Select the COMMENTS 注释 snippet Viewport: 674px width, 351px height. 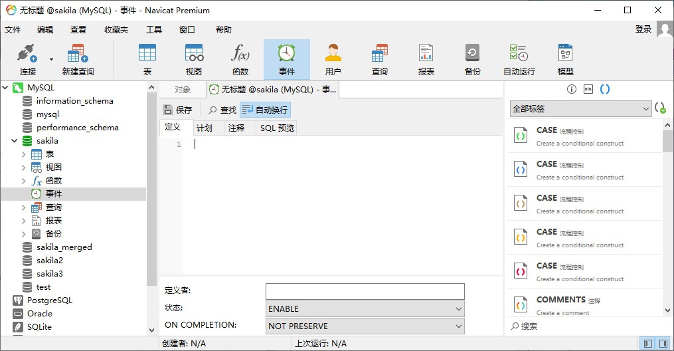coord(584,305)
